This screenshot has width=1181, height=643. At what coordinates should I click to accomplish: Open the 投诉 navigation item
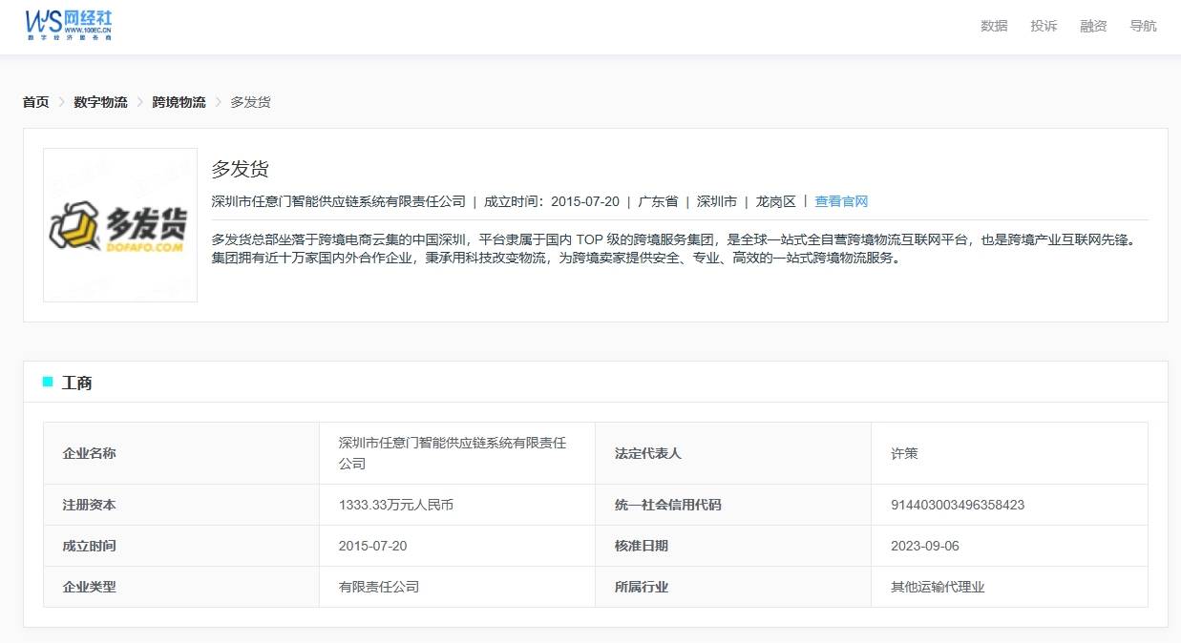click(1044, 26)
